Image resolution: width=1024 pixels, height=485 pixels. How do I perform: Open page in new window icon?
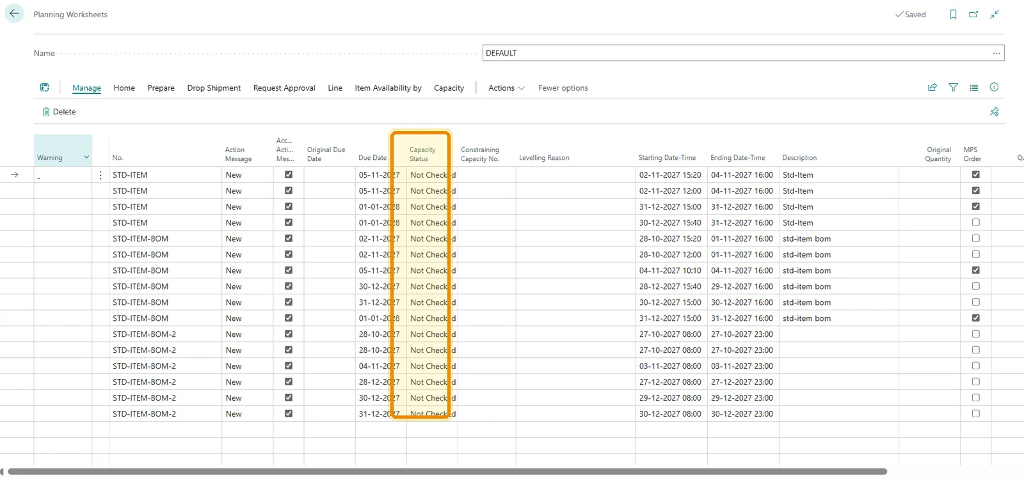coord(973,14)
